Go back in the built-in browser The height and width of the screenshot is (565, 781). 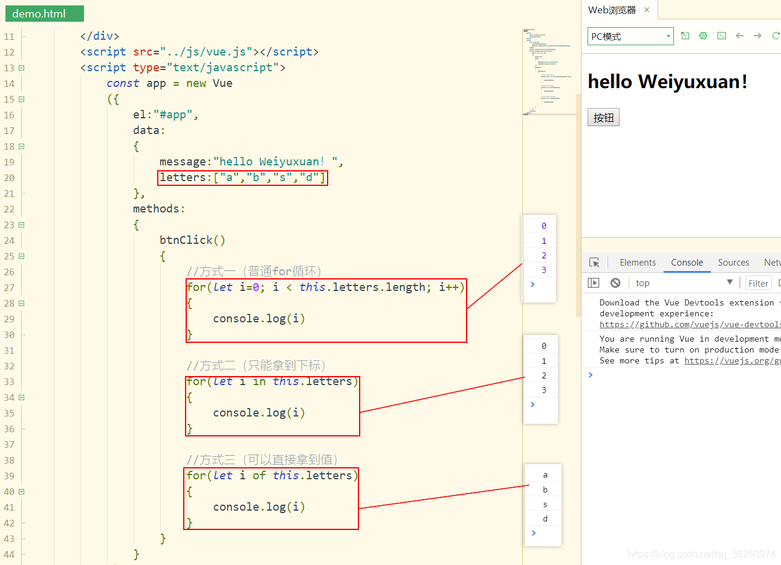point(739,36)
